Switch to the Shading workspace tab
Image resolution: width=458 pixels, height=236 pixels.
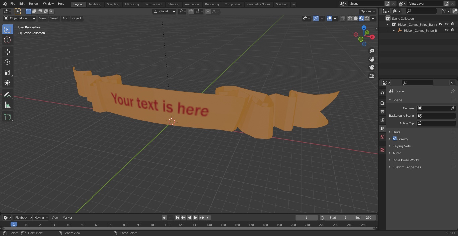coord(174,4)
